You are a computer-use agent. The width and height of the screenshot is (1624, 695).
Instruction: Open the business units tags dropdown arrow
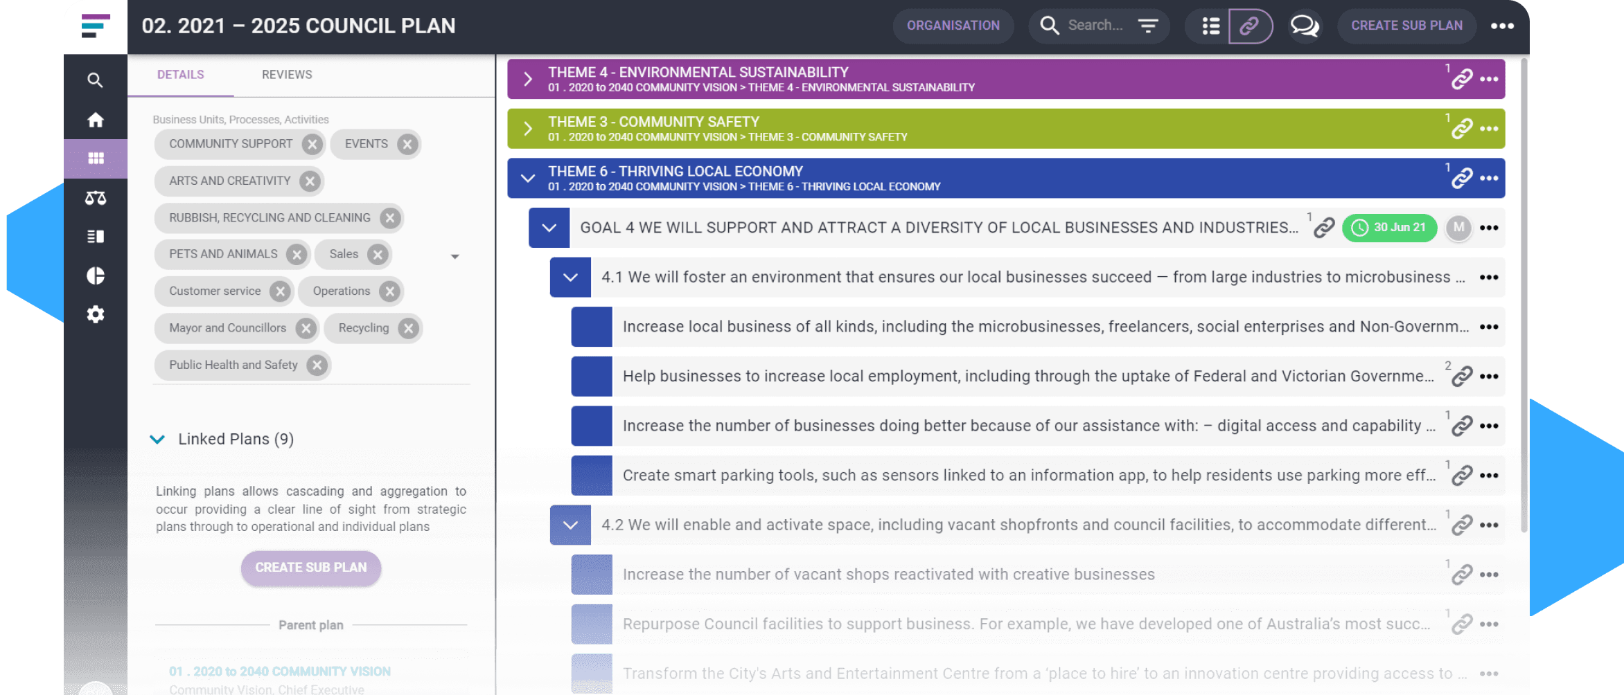click(x=455, y=257)
